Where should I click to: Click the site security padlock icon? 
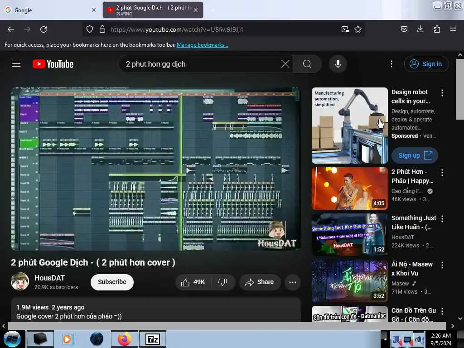point(102,29)
